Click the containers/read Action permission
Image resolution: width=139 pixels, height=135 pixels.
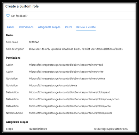pos(66,65)
